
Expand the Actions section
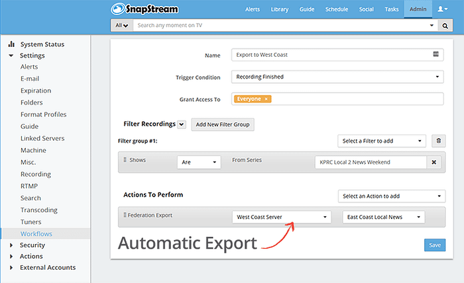(31, 256)
